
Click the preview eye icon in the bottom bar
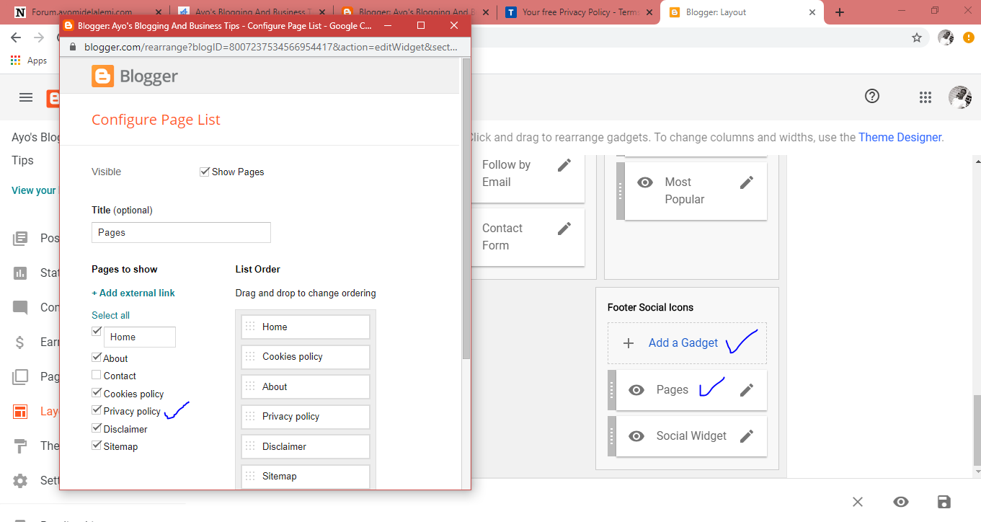pyautogui.click(x=901, y=502)
